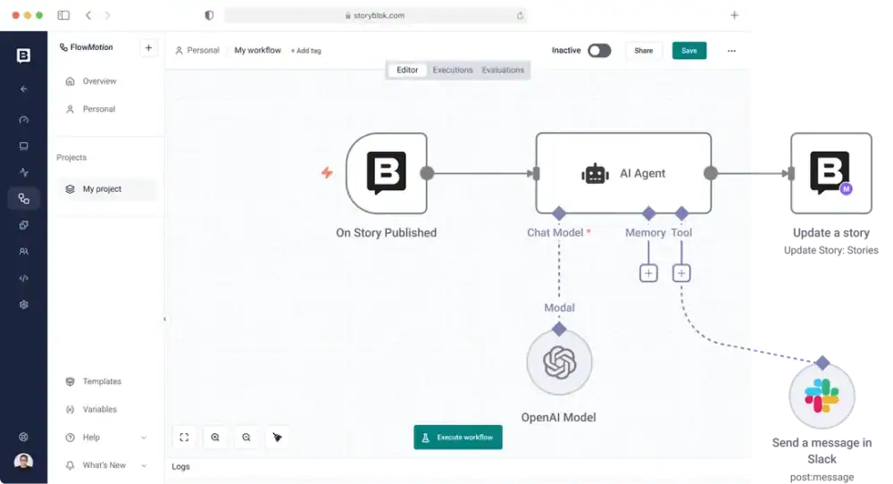Open a new browser tab with plus

tap(734, 15)
